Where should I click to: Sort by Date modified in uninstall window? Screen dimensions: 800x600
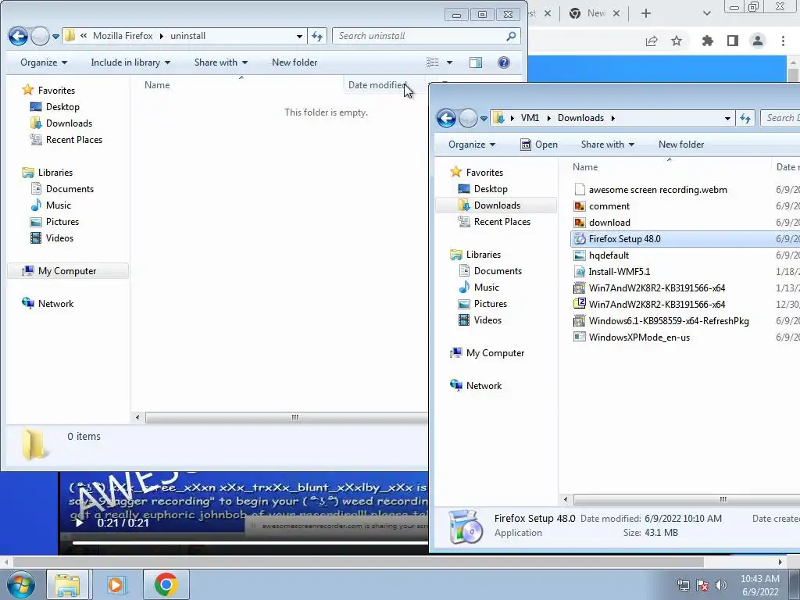pos(384,85)
